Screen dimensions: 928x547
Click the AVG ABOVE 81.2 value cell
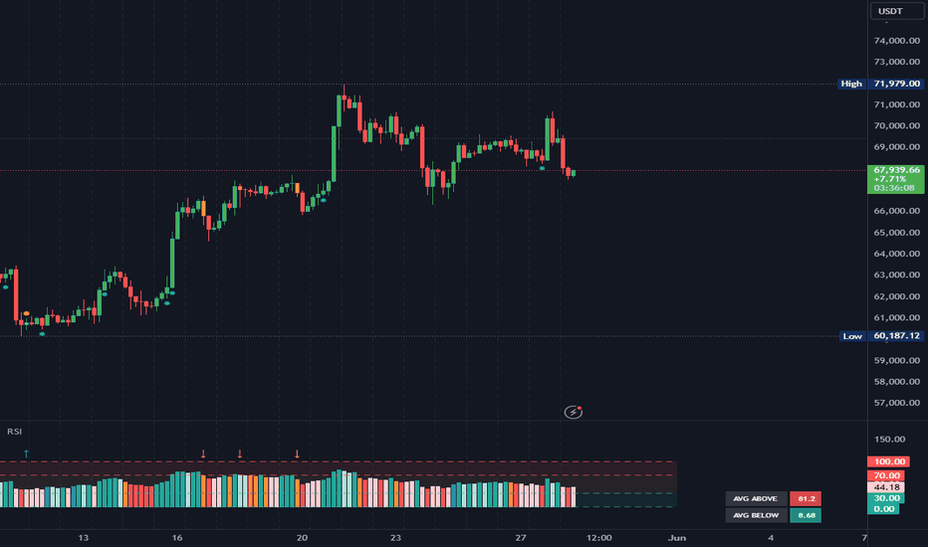coord(806,498)
